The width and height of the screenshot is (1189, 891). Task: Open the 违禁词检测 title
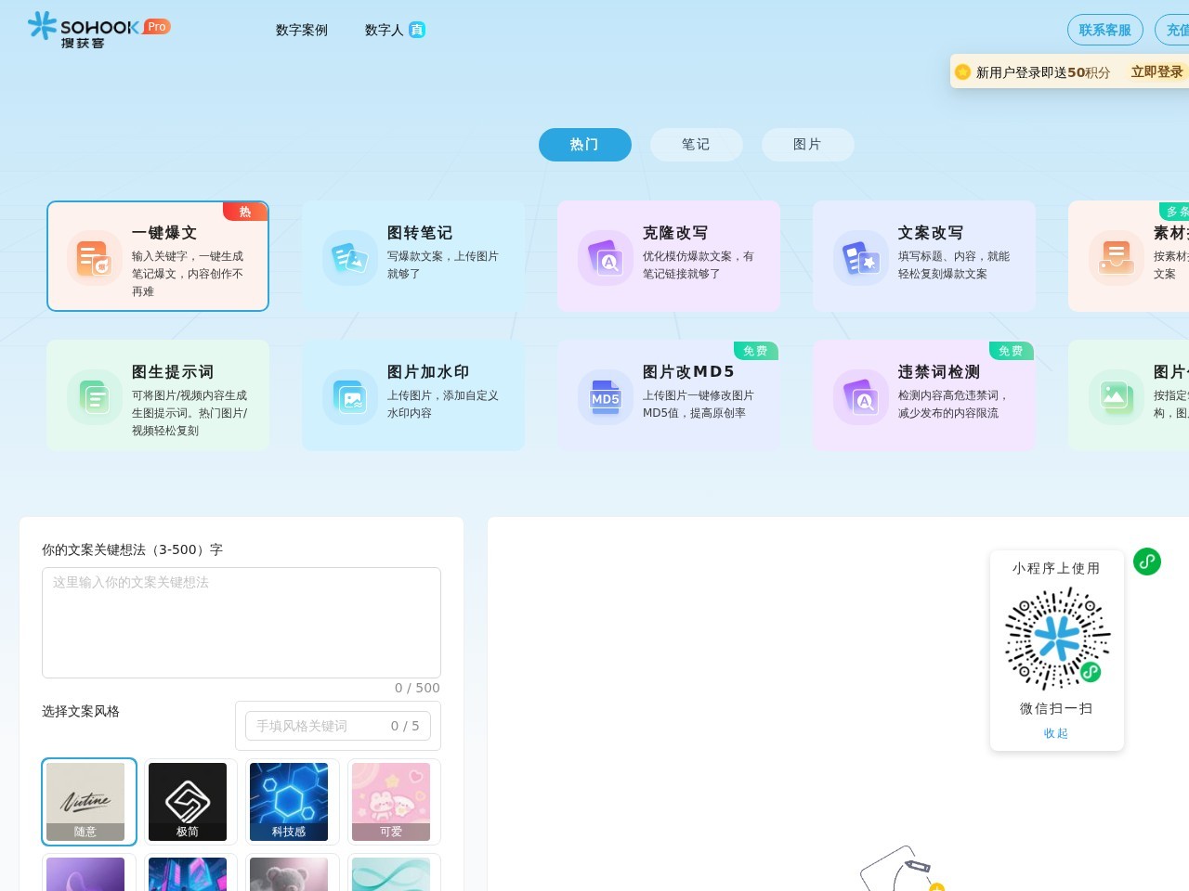coord(939,372)
